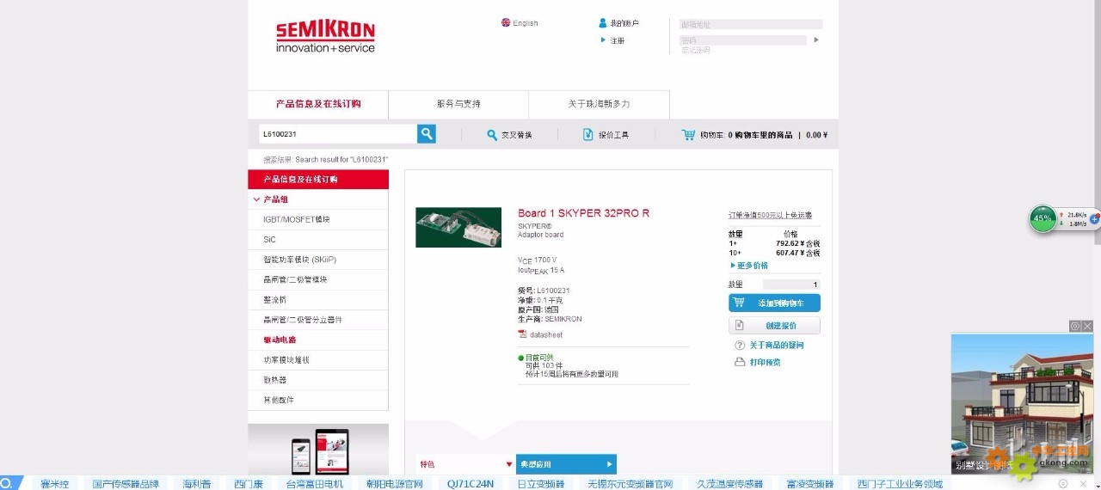Screen dimensions: 1101x490
Task: Open the 海利普 bookmark
Action: (197, 484)
